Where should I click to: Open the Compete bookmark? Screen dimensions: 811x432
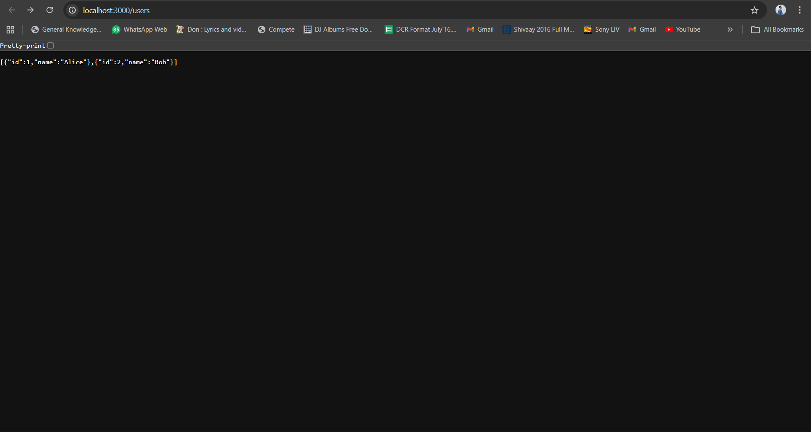[x=281, y=29]
